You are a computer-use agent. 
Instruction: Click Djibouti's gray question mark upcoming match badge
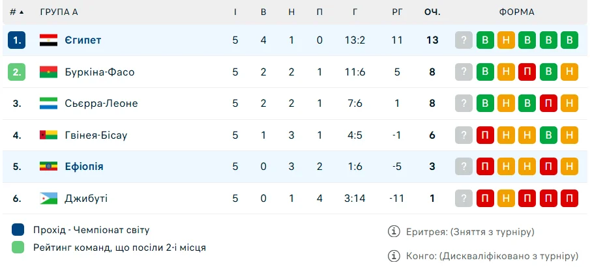464,198
